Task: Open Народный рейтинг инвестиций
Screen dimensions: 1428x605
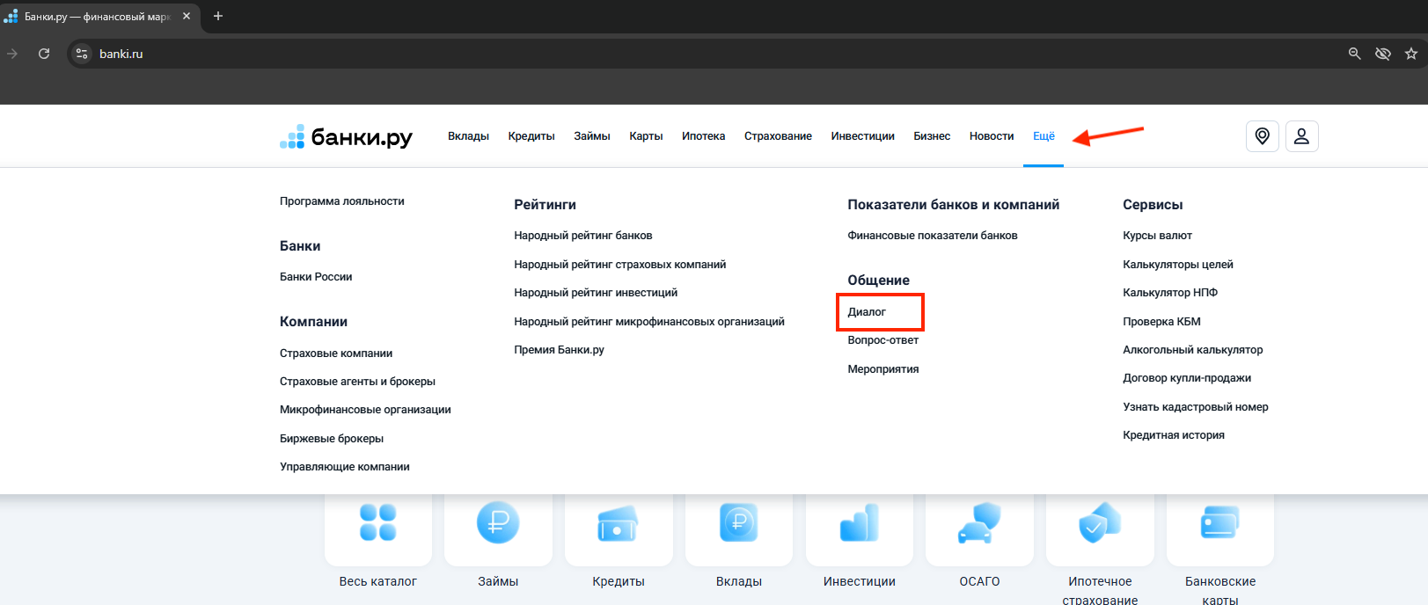Action: 596,293
